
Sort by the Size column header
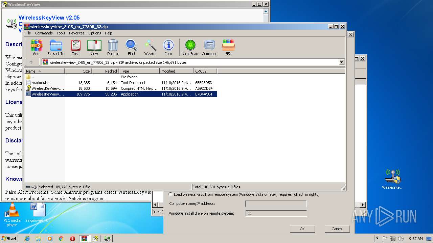pyautogui.click(x=78, y=71)
